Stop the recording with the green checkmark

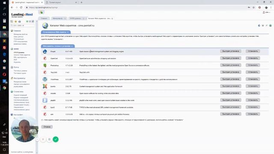[56, 139]
